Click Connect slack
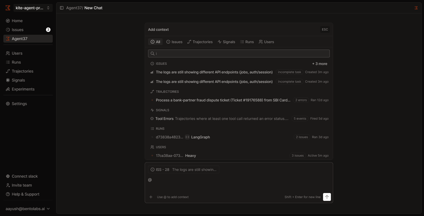424x216 pixels. click(x=28, y=176)
